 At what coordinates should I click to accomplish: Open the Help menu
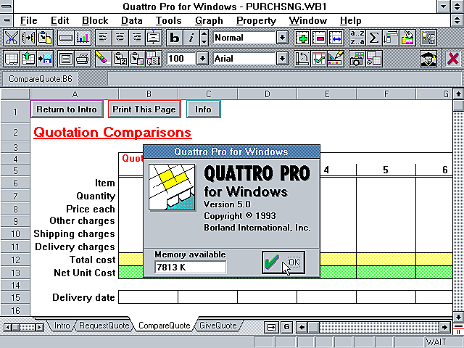coord(351,21)
